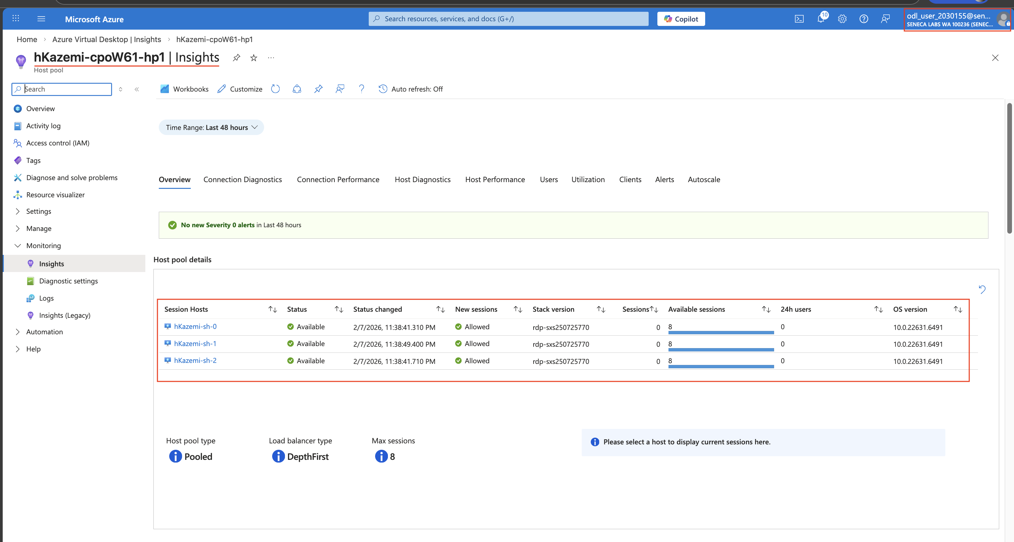Go to Home breadcrumb
Image resolution: width=1014 pixels, height=542 pixels.
click(27, 39)
